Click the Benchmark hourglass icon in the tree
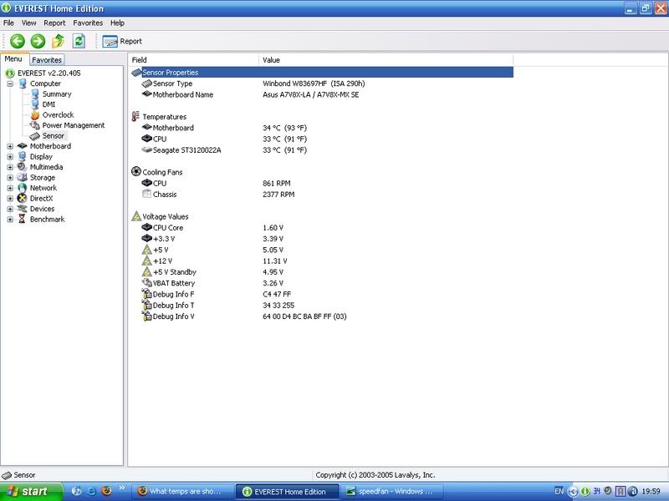Image resolution: width=669 pixels, height=501 pixels. click(23, 220)
